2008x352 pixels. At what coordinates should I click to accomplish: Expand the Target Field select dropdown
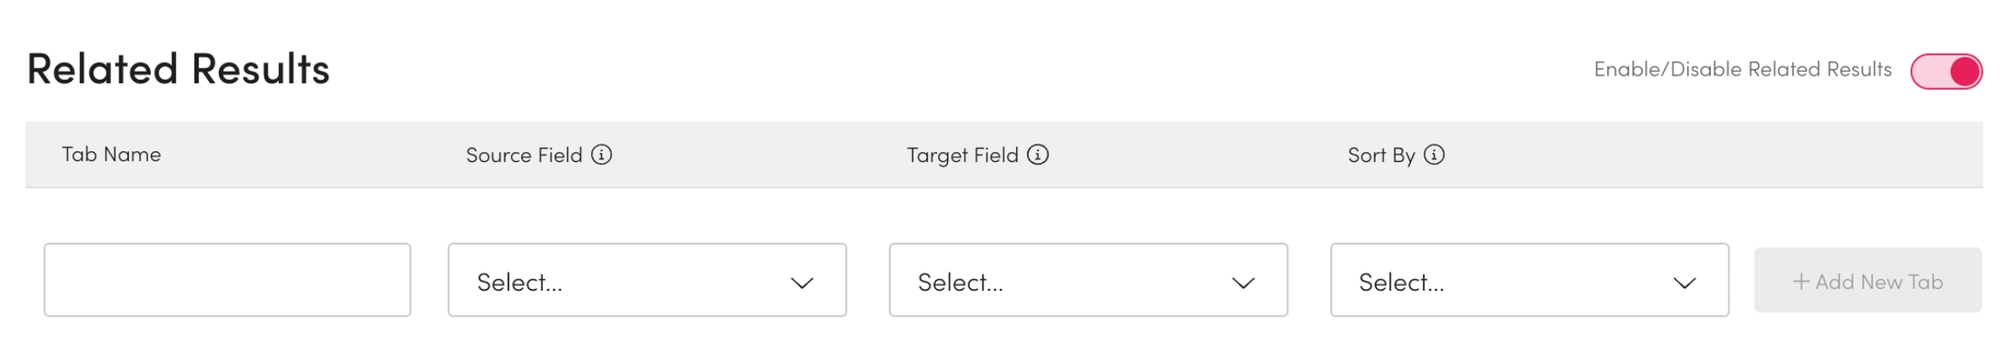(x=1088, y=281)
